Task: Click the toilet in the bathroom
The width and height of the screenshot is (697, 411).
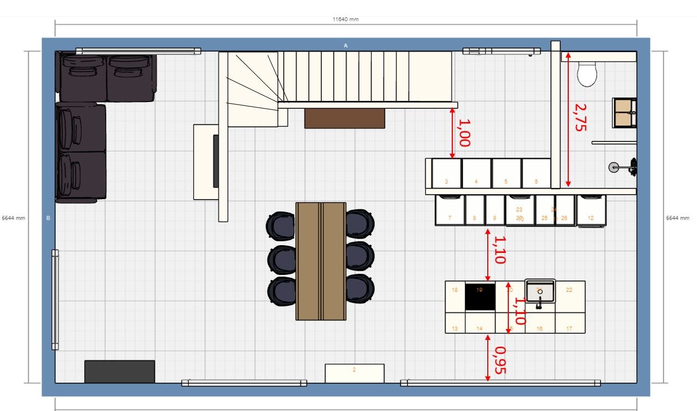Action: coord(587,74)
